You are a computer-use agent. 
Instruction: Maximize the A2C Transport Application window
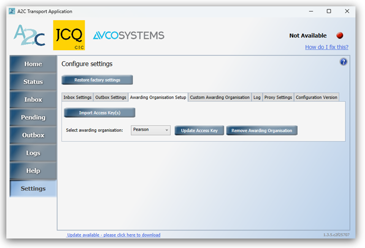click(x=328, y=11)
